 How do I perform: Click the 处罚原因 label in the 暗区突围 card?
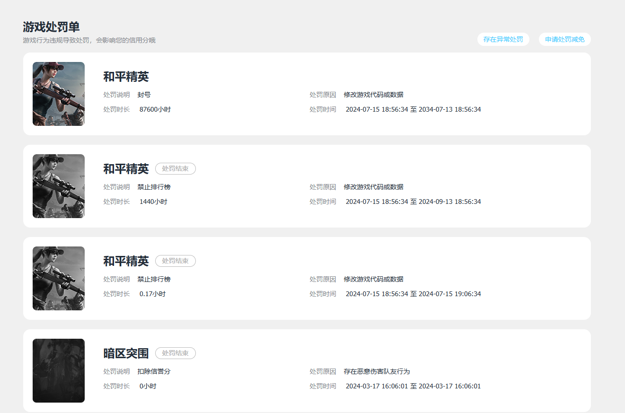coord(323,371)
